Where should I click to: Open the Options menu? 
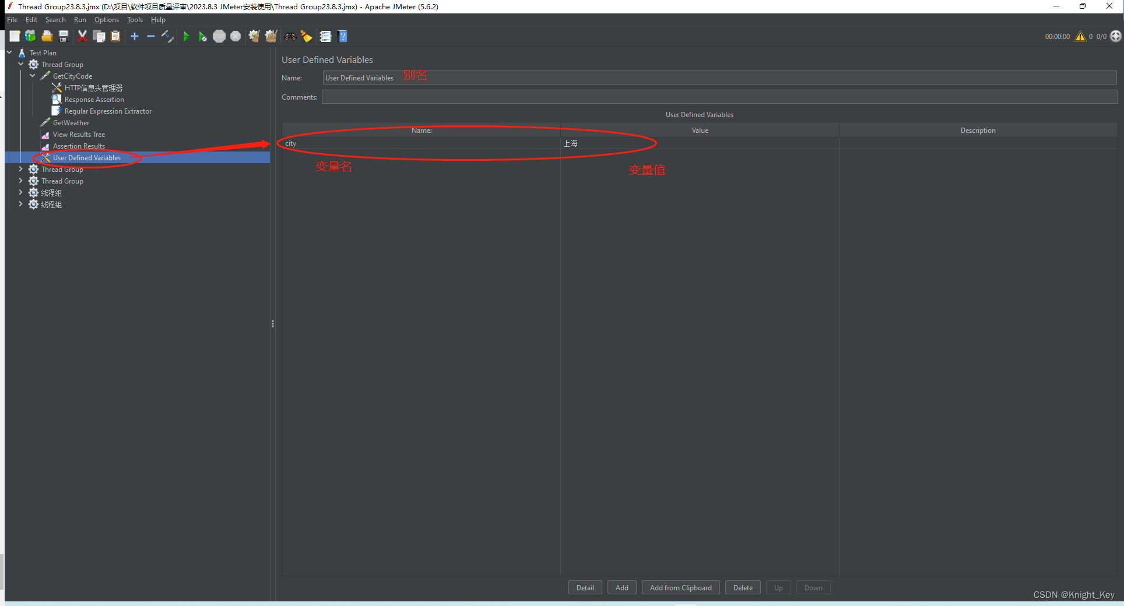106,19
